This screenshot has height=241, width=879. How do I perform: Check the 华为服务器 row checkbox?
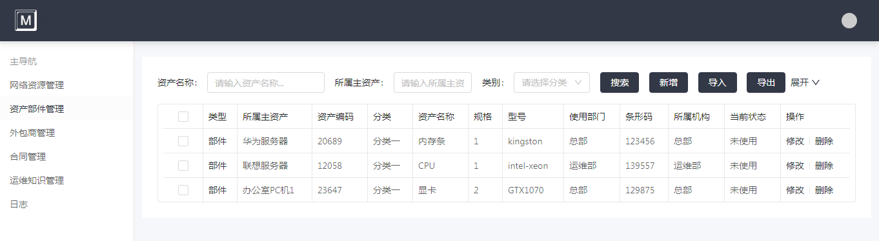coord(183,141)
